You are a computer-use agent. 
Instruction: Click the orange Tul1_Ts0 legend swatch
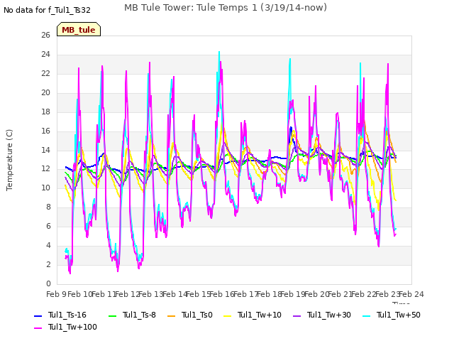tap(172, 315)
